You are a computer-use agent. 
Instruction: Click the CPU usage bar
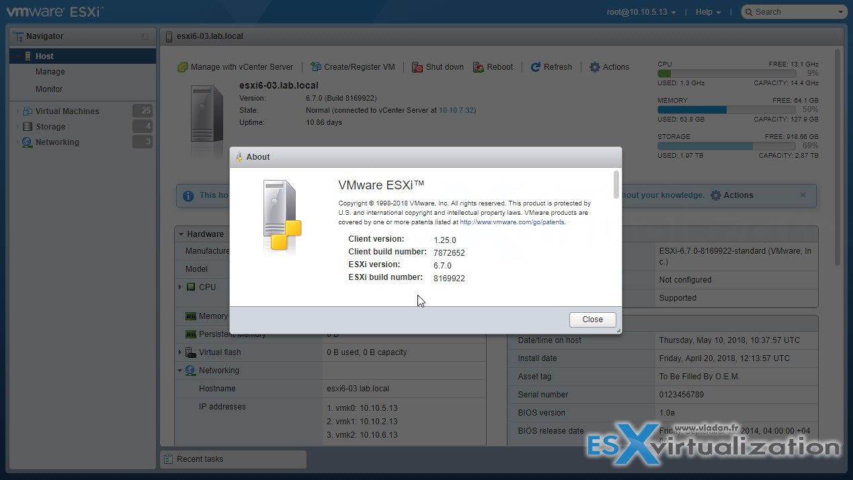click(727, 73)
